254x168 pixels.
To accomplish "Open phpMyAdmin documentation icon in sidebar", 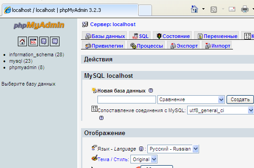I will (44, 42).
